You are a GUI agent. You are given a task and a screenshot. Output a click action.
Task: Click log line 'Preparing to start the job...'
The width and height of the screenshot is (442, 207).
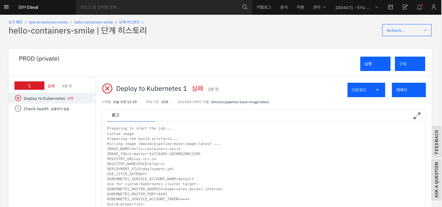[139, 128]
